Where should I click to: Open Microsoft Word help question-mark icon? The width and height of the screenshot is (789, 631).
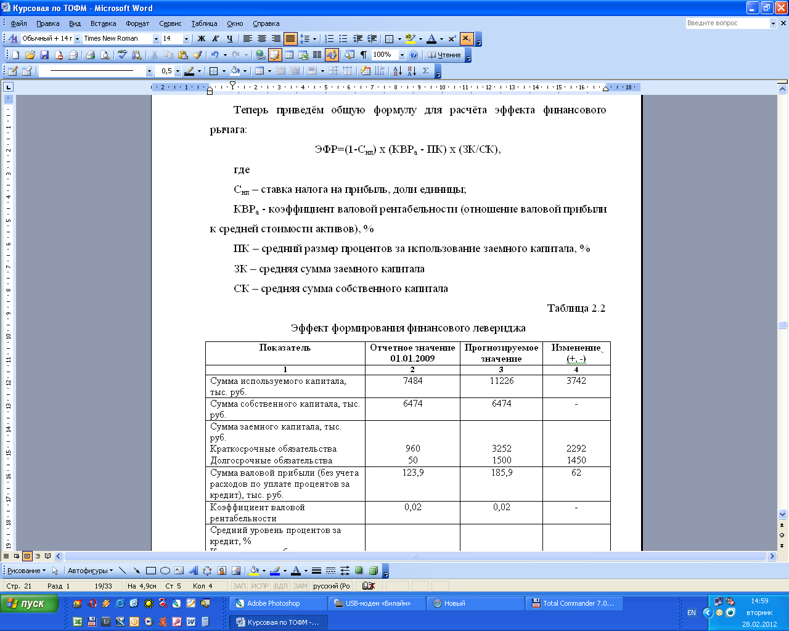coord(414,55)
